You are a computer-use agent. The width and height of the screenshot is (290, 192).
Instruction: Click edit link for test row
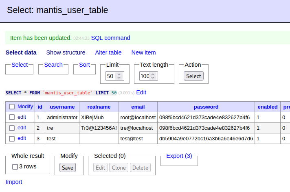(22, 138)
